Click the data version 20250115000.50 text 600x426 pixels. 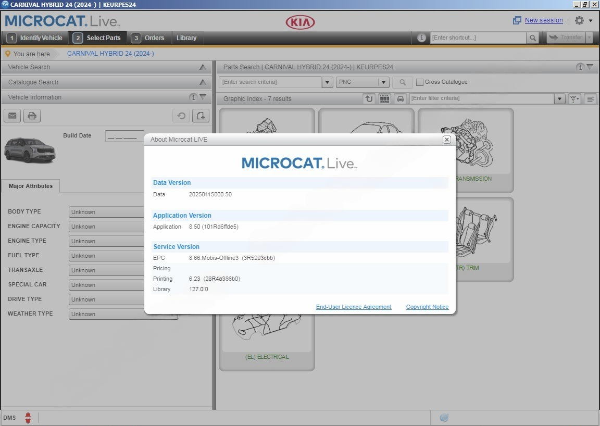[x=210, y=194]
